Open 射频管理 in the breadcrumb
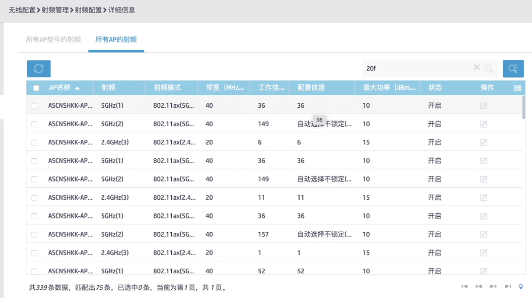This screenshot has height=298, width=532. 55,10
